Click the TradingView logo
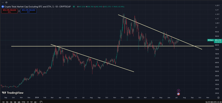 12,93
